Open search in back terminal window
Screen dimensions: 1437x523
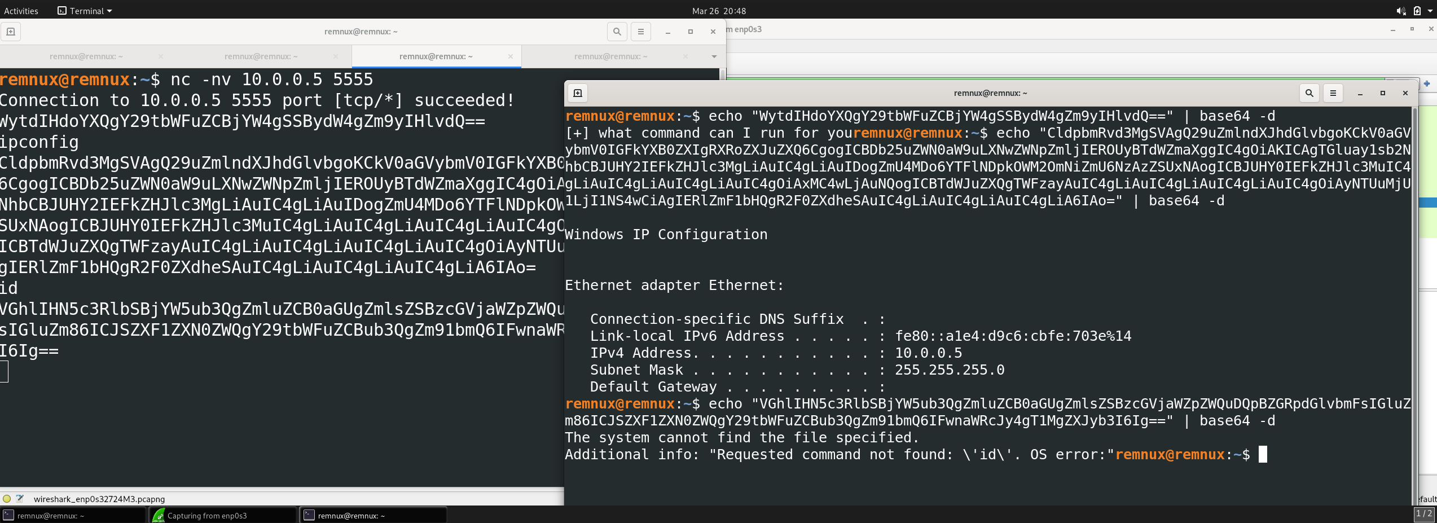[617, 32]
